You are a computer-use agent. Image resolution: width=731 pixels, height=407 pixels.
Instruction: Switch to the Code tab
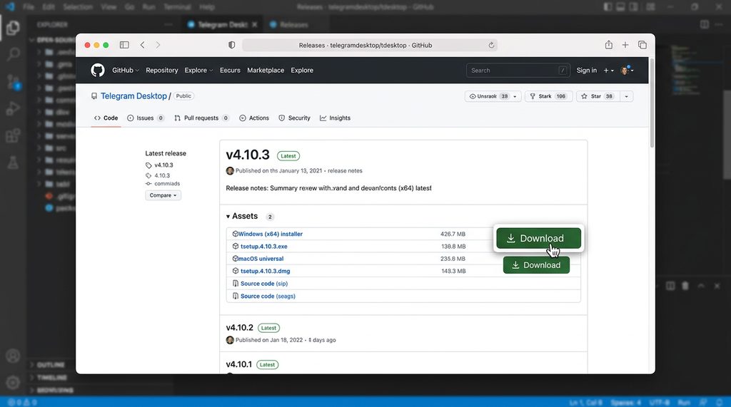[106, 118]
